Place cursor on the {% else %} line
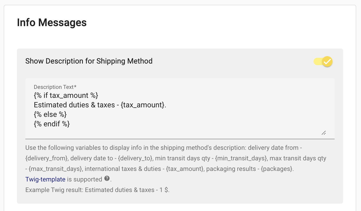This screenshot has height=211, width=361. click(x=50, y=114)
